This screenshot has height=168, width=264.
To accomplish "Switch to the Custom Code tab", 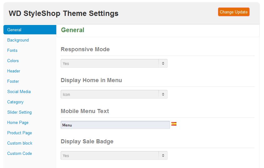I will (20, 154).
